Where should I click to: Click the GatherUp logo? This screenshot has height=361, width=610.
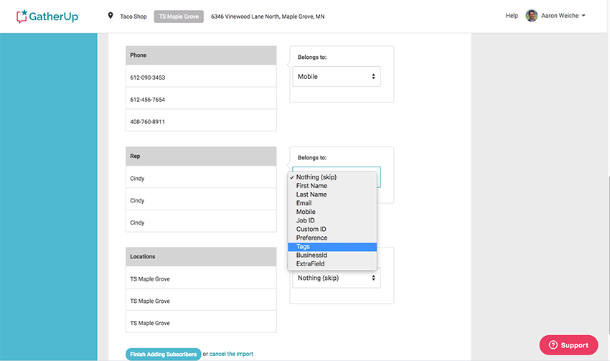(x=48, y=17)
